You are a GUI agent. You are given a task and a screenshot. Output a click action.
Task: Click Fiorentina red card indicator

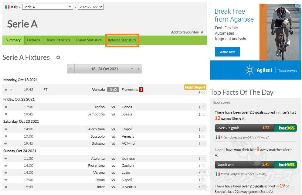coord(141,90)
